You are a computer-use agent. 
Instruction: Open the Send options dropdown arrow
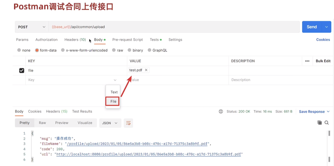[327, 27]
